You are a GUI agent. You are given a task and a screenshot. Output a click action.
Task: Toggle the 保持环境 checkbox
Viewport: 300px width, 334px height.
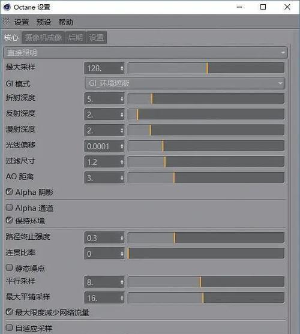coord(9,220)
